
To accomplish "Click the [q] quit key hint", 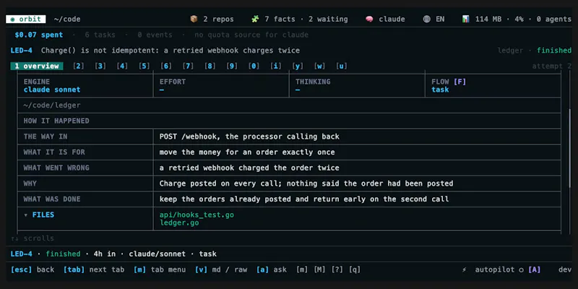I will [355, 269].
